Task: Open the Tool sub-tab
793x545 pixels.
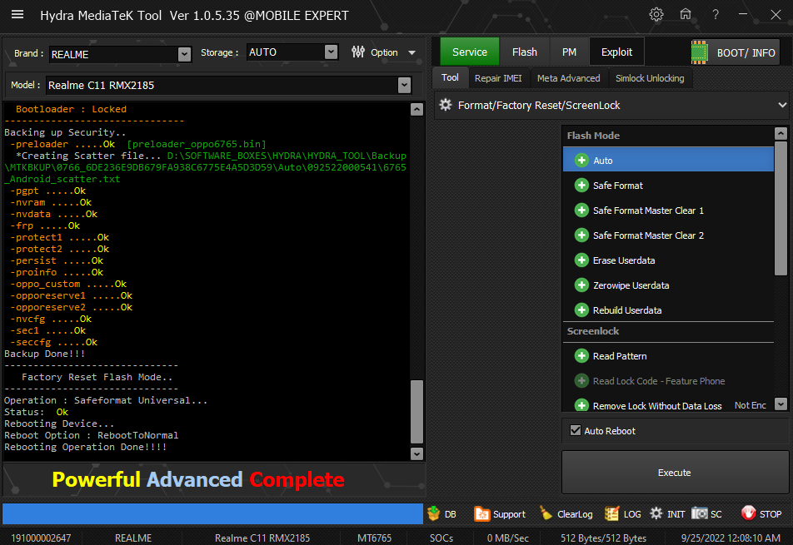Action: (450, 77)
